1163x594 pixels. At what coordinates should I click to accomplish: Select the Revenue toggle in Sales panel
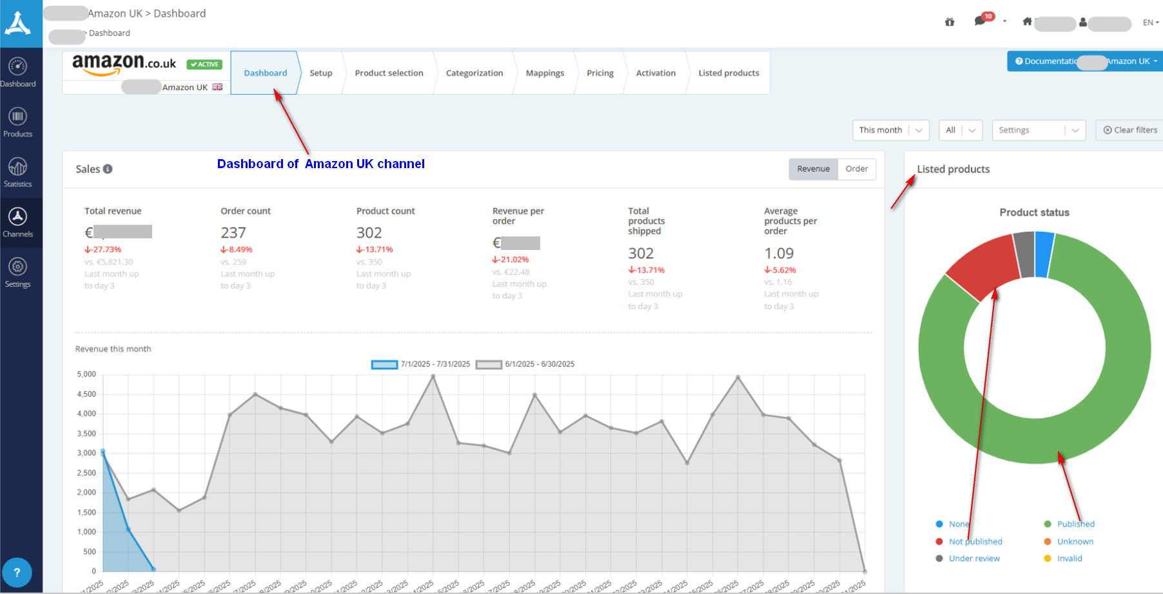[x=813, y=169]
